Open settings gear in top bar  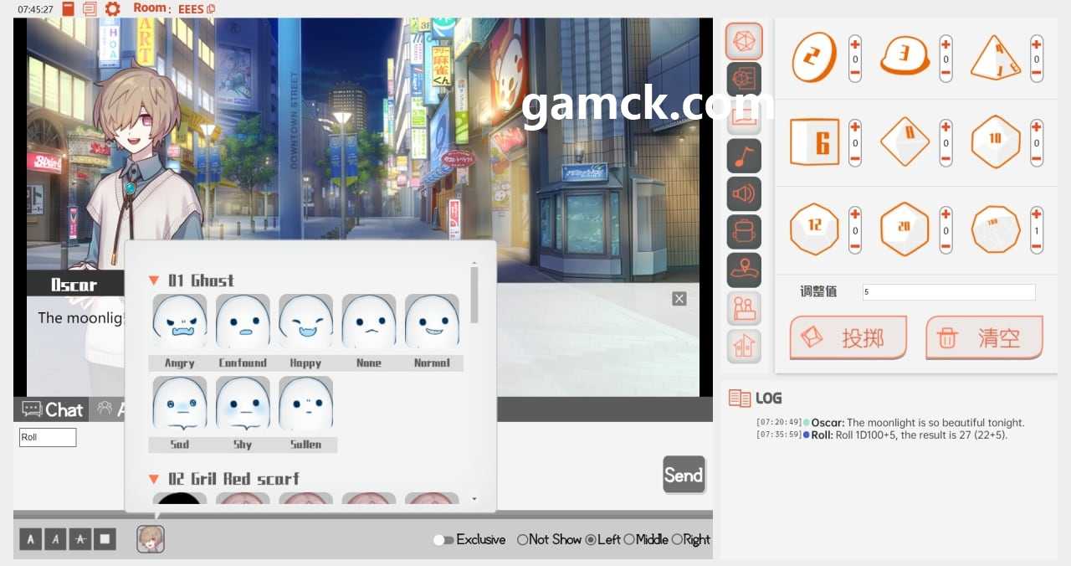[112, 9]
